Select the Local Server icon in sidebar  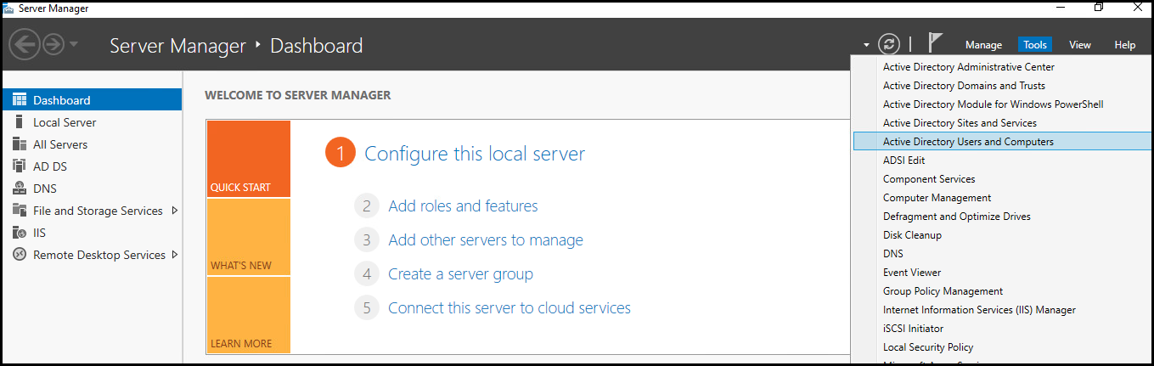pos(19,122)
